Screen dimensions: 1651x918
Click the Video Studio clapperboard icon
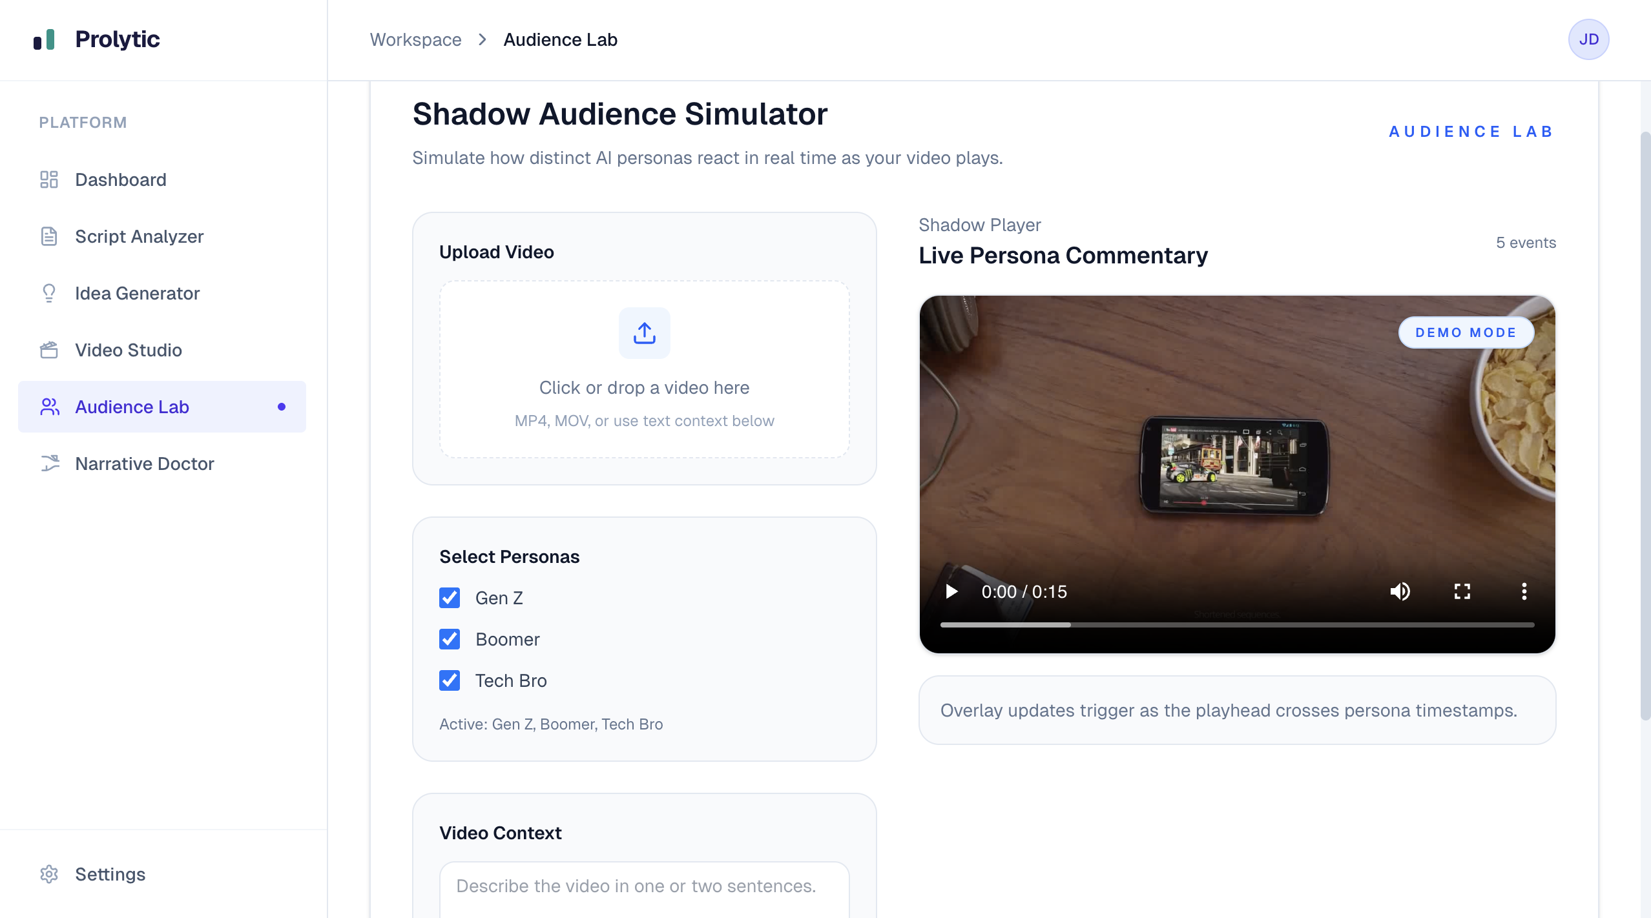click(49, 350)
